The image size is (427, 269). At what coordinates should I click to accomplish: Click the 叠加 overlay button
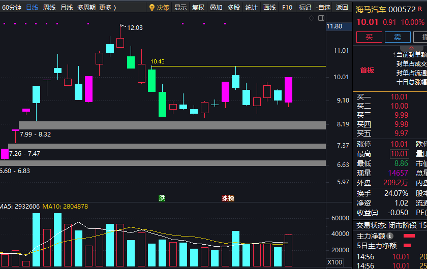(x=216, y=7)
